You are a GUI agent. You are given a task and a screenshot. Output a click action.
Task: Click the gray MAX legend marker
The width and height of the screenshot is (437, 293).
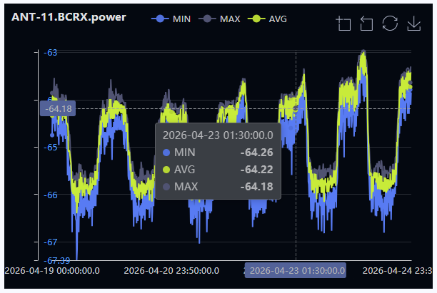point(207,19)
